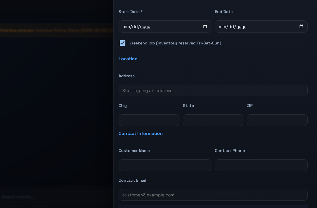Click the State input field
The width and height of the screenshot is (317, 208).
[x=213, y=120]
